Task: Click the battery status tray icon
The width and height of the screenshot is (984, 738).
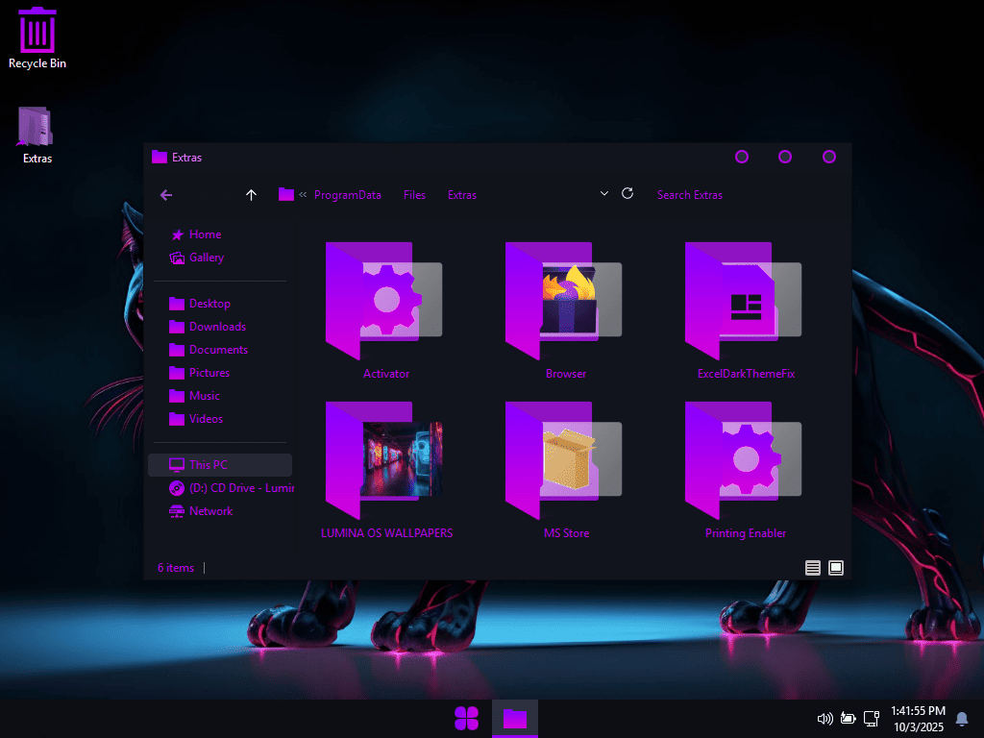Action: 848,719
